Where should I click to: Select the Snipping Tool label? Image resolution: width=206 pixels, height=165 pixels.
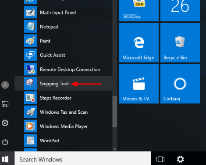[54, 84]
